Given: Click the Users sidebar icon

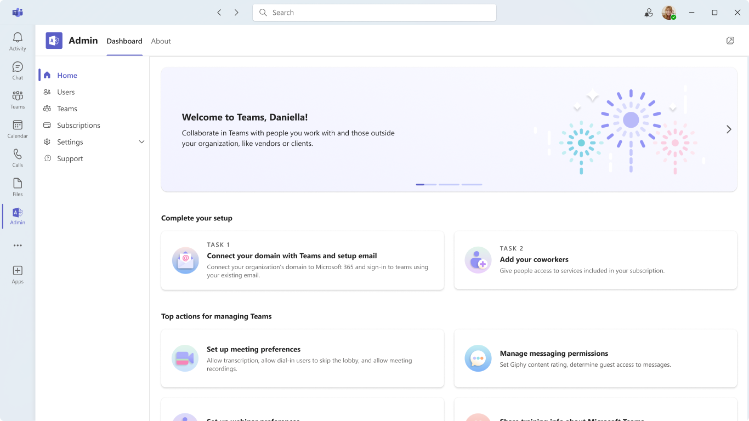Looking at the screenshot, I should click(x=47, y=92).
